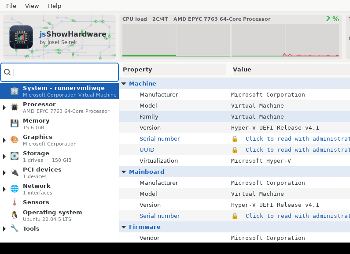The width and height of the screenshot is (350, 254).
Task: Collapse the Mainboard section
Action: (124, 172)
